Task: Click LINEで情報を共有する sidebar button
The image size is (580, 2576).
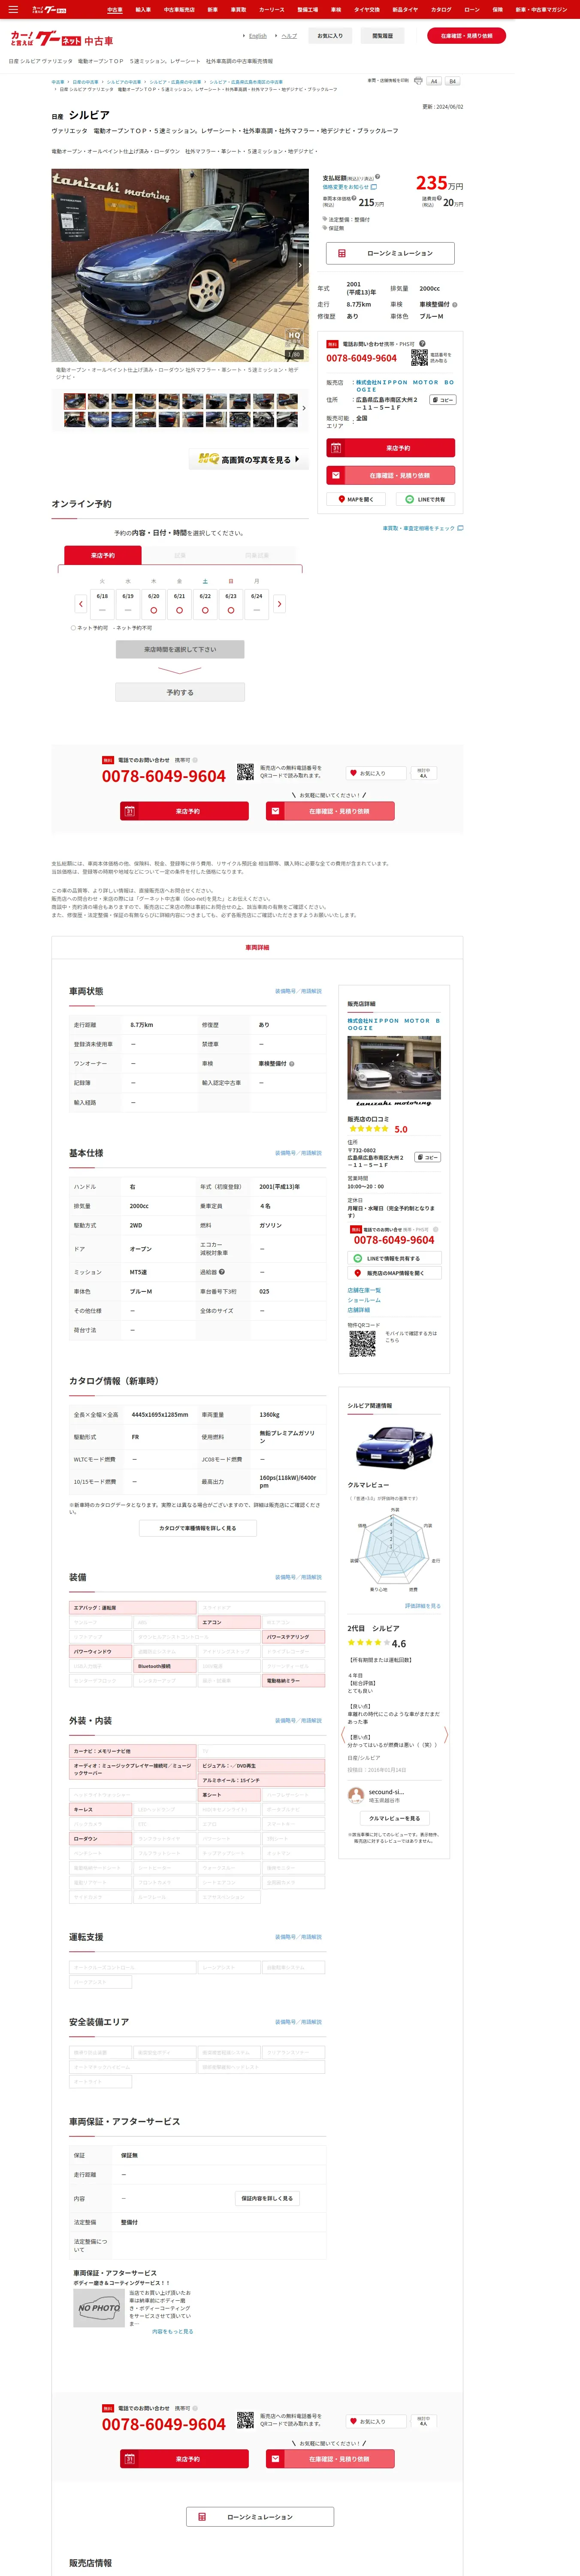Action: tap(394, 1258)
